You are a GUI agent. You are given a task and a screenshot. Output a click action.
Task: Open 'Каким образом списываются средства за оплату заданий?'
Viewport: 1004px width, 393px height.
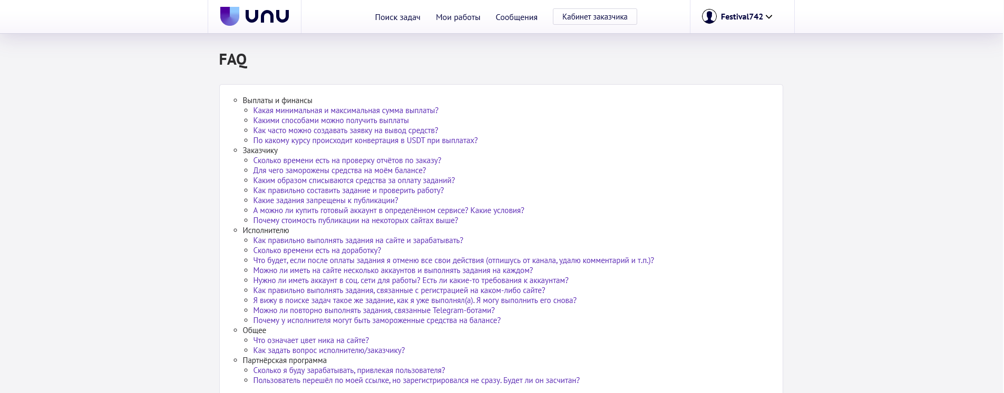pyautogui.click(x=354, y=180)
